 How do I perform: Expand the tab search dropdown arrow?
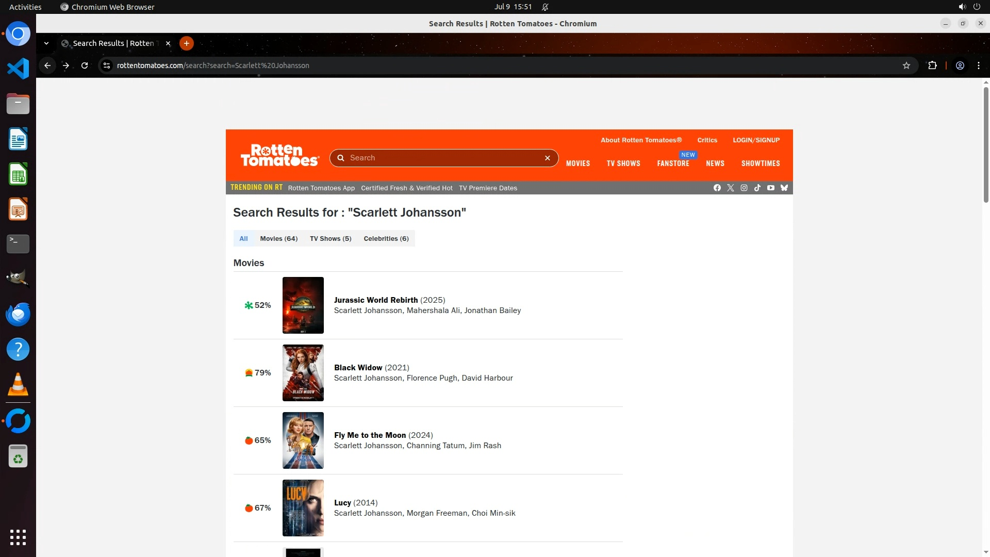click(46, 43)
